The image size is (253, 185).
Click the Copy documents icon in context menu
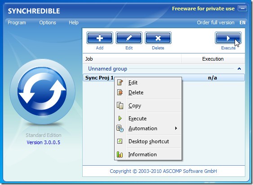pyautogui.click(x=120, y=106)
